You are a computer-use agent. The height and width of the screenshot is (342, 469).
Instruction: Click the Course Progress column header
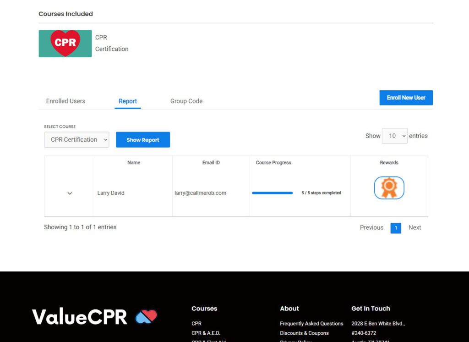click(273, 163)
